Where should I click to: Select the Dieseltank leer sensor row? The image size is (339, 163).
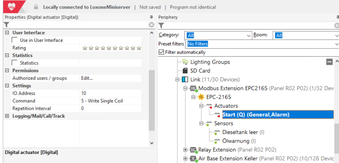pyautogui.click(x=243, y=132)
